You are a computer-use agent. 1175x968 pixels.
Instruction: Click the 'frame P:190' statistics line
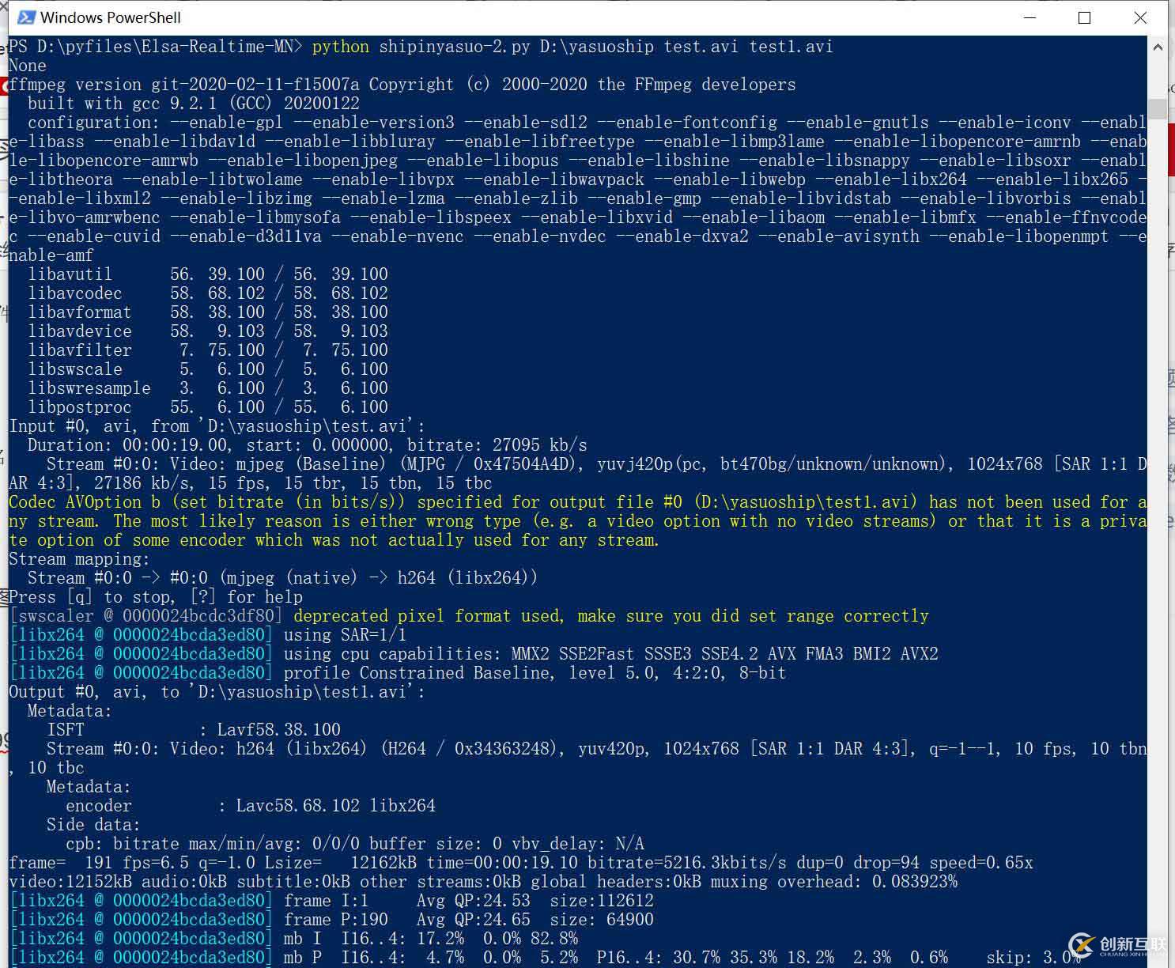(x=331, y=920)
